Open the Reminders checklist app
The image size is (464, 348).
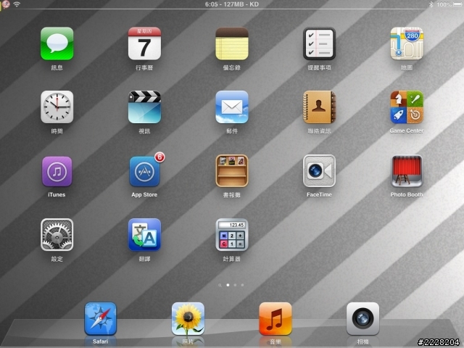(319, 43)
